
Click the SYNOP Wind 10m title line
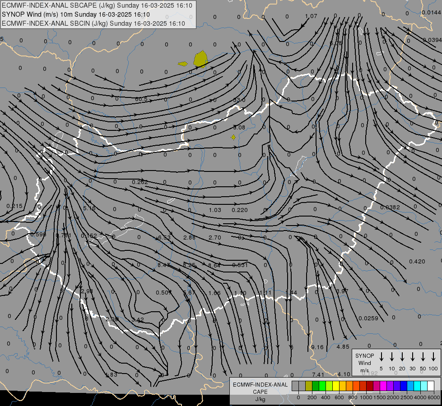[x=75, y=14]
